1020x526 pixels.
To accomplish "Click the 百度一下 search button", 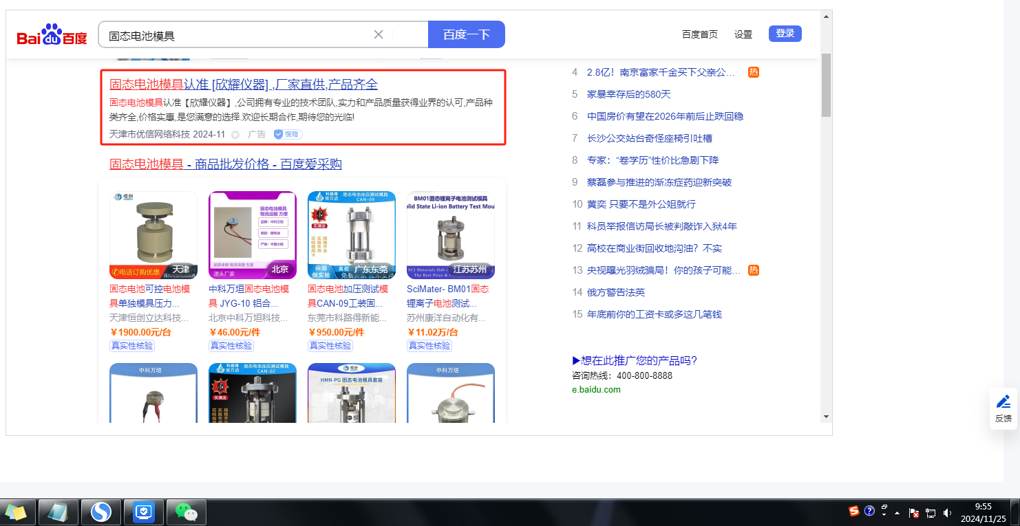I will tap(467, 34).
